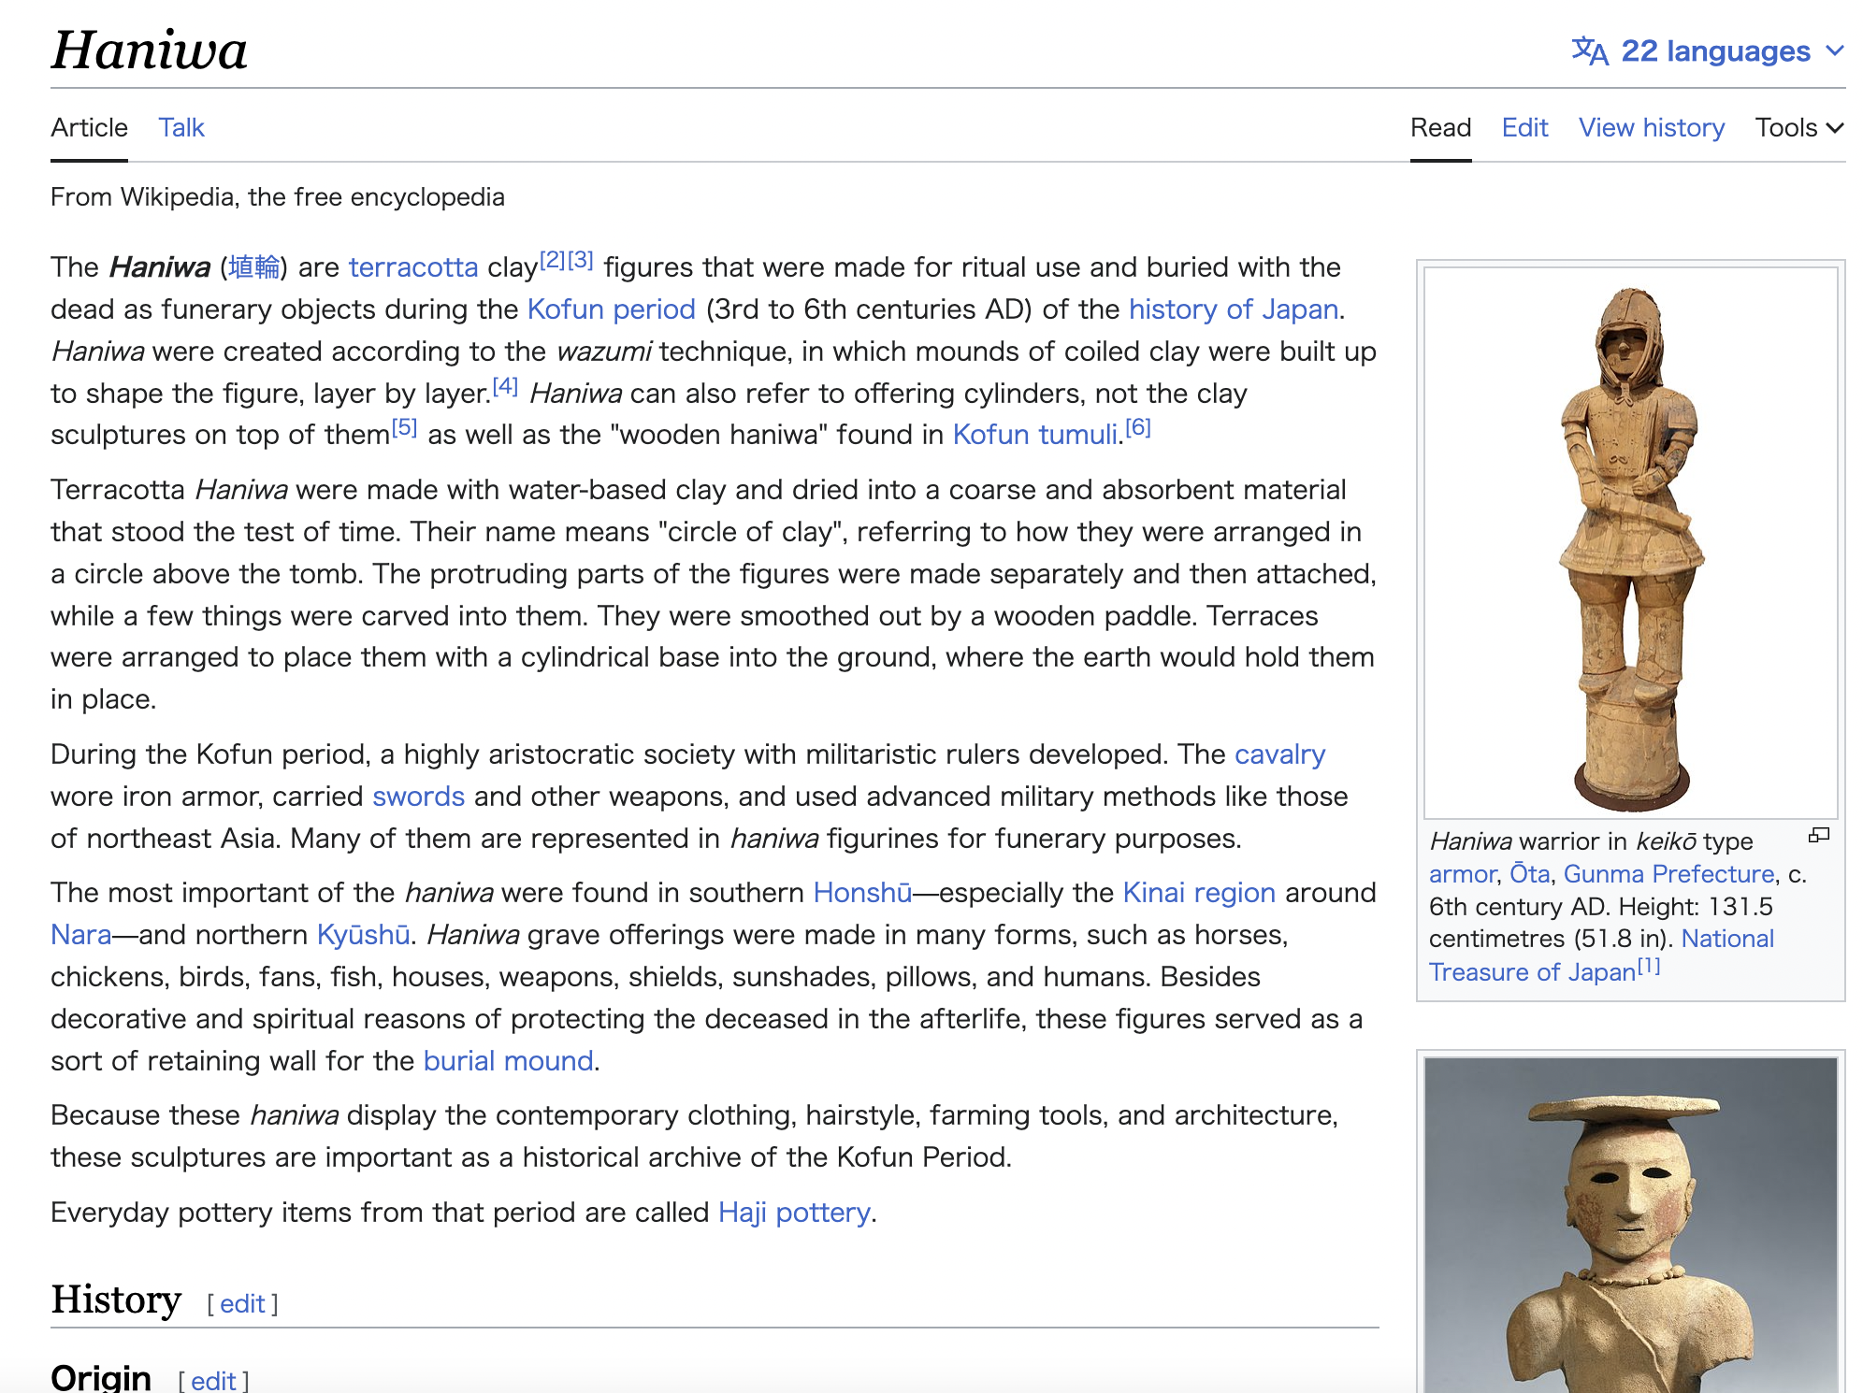Open citation reference [5]

[x=404, y=427]
